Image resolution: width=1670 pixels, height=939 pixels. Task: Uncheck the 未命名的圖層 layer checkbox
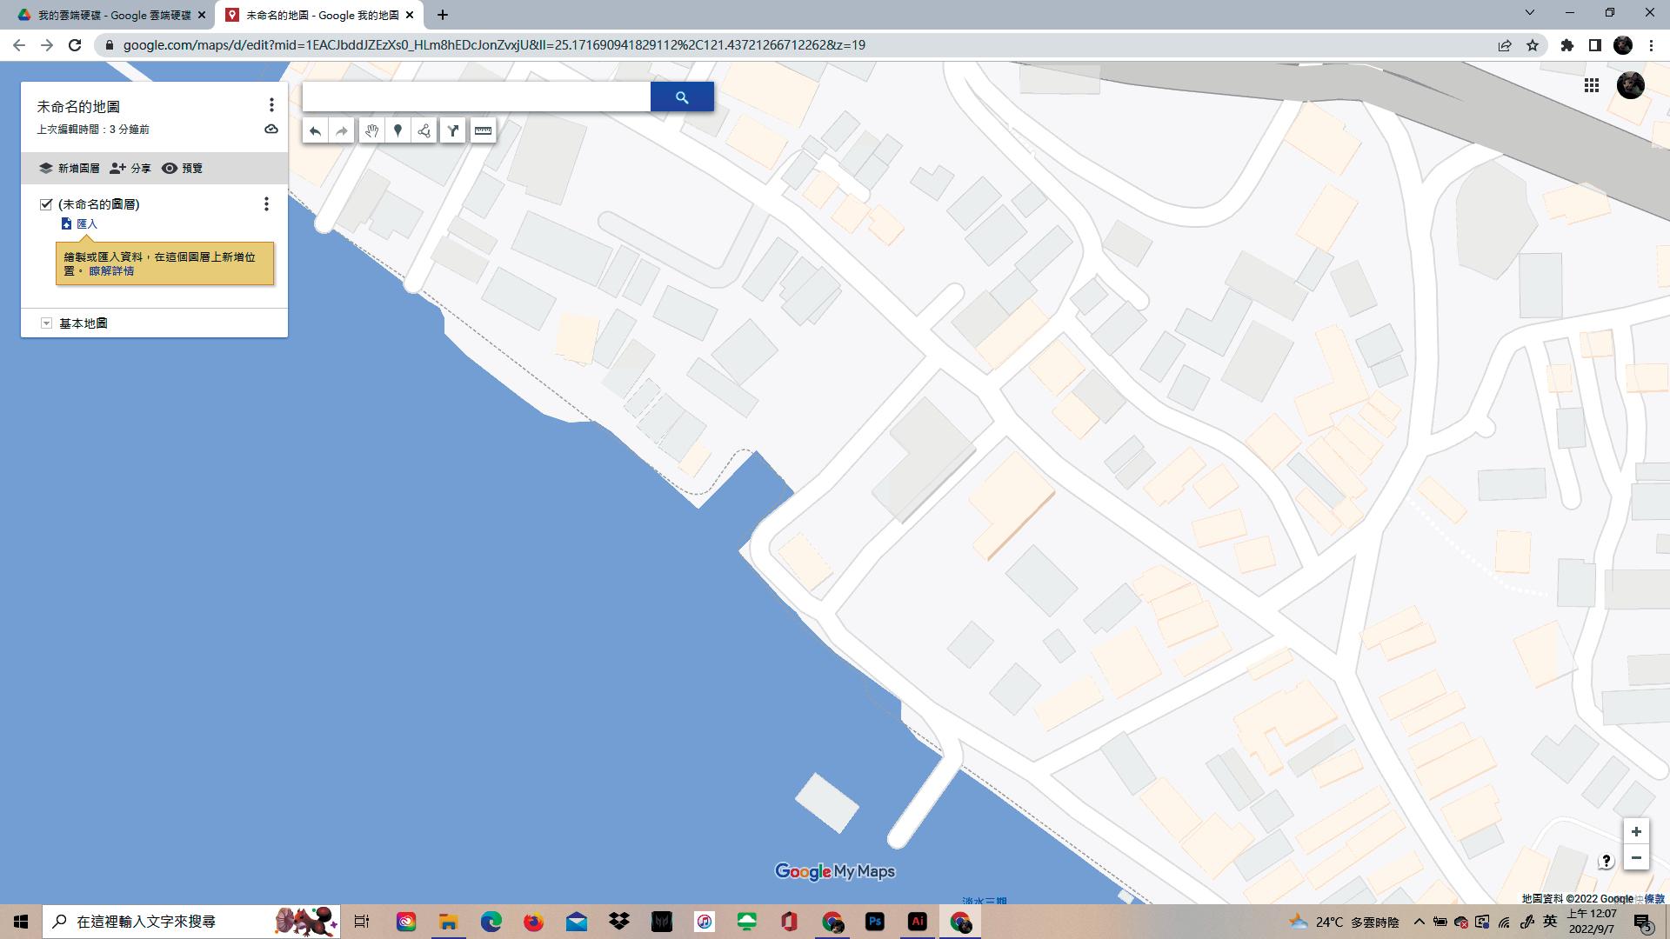46,204
